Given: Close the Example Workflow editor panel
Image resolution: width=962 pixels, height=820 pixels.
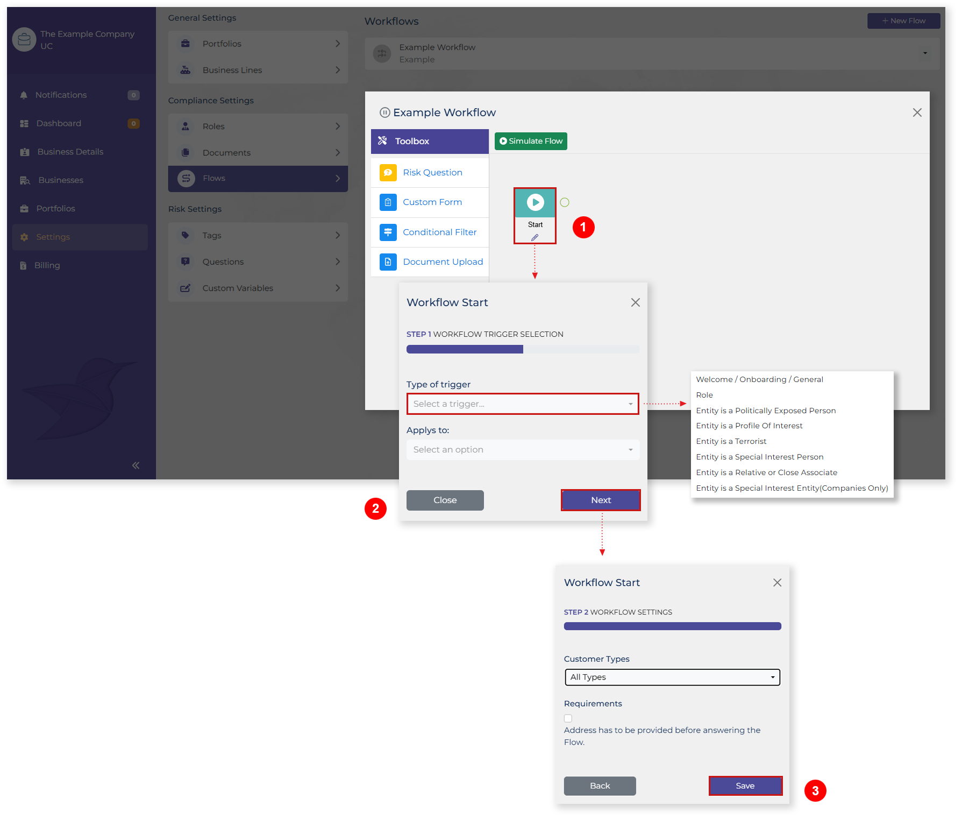Looking at the screenshot, I should [917, 112].
